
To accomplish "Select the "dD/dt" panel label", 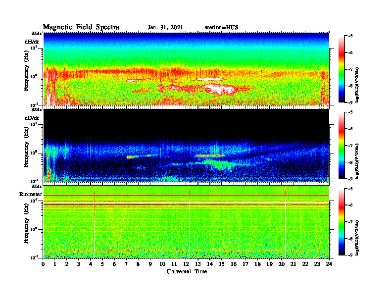I will click(x=32, y=118).
